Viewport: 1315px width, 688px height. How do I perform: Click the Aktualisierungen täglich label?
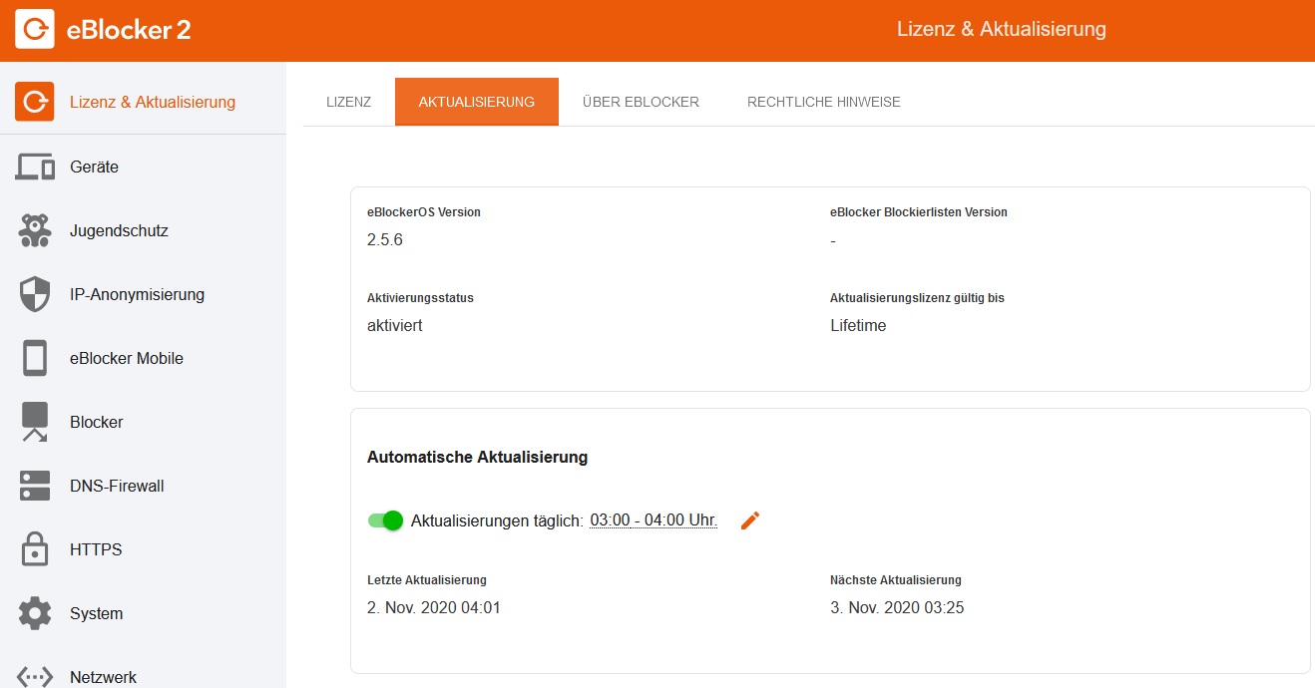click(x=497, y=520)
